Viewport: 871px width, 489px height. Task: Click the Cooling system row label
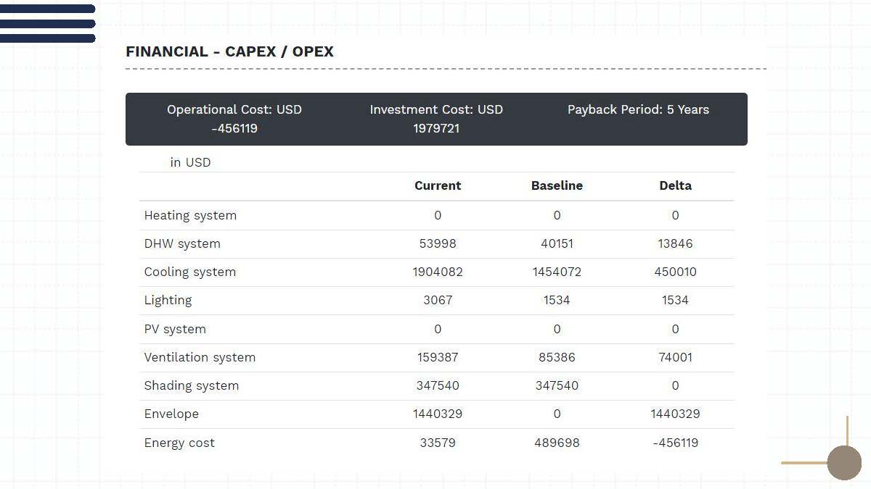pyautogui.click(x=190, y=272)
